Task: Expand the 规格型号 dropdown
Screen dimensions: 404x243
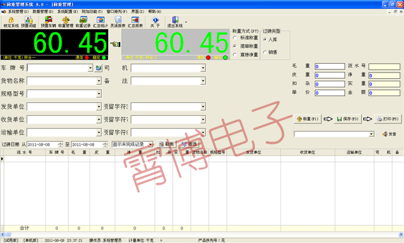Action: coord(99,94)
